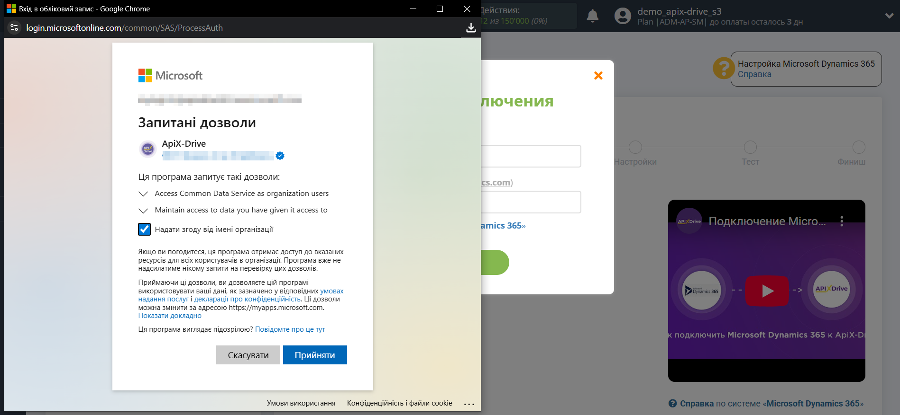Open умовах надання послуг link
900x415 pixels.
(x=332, y=291)
